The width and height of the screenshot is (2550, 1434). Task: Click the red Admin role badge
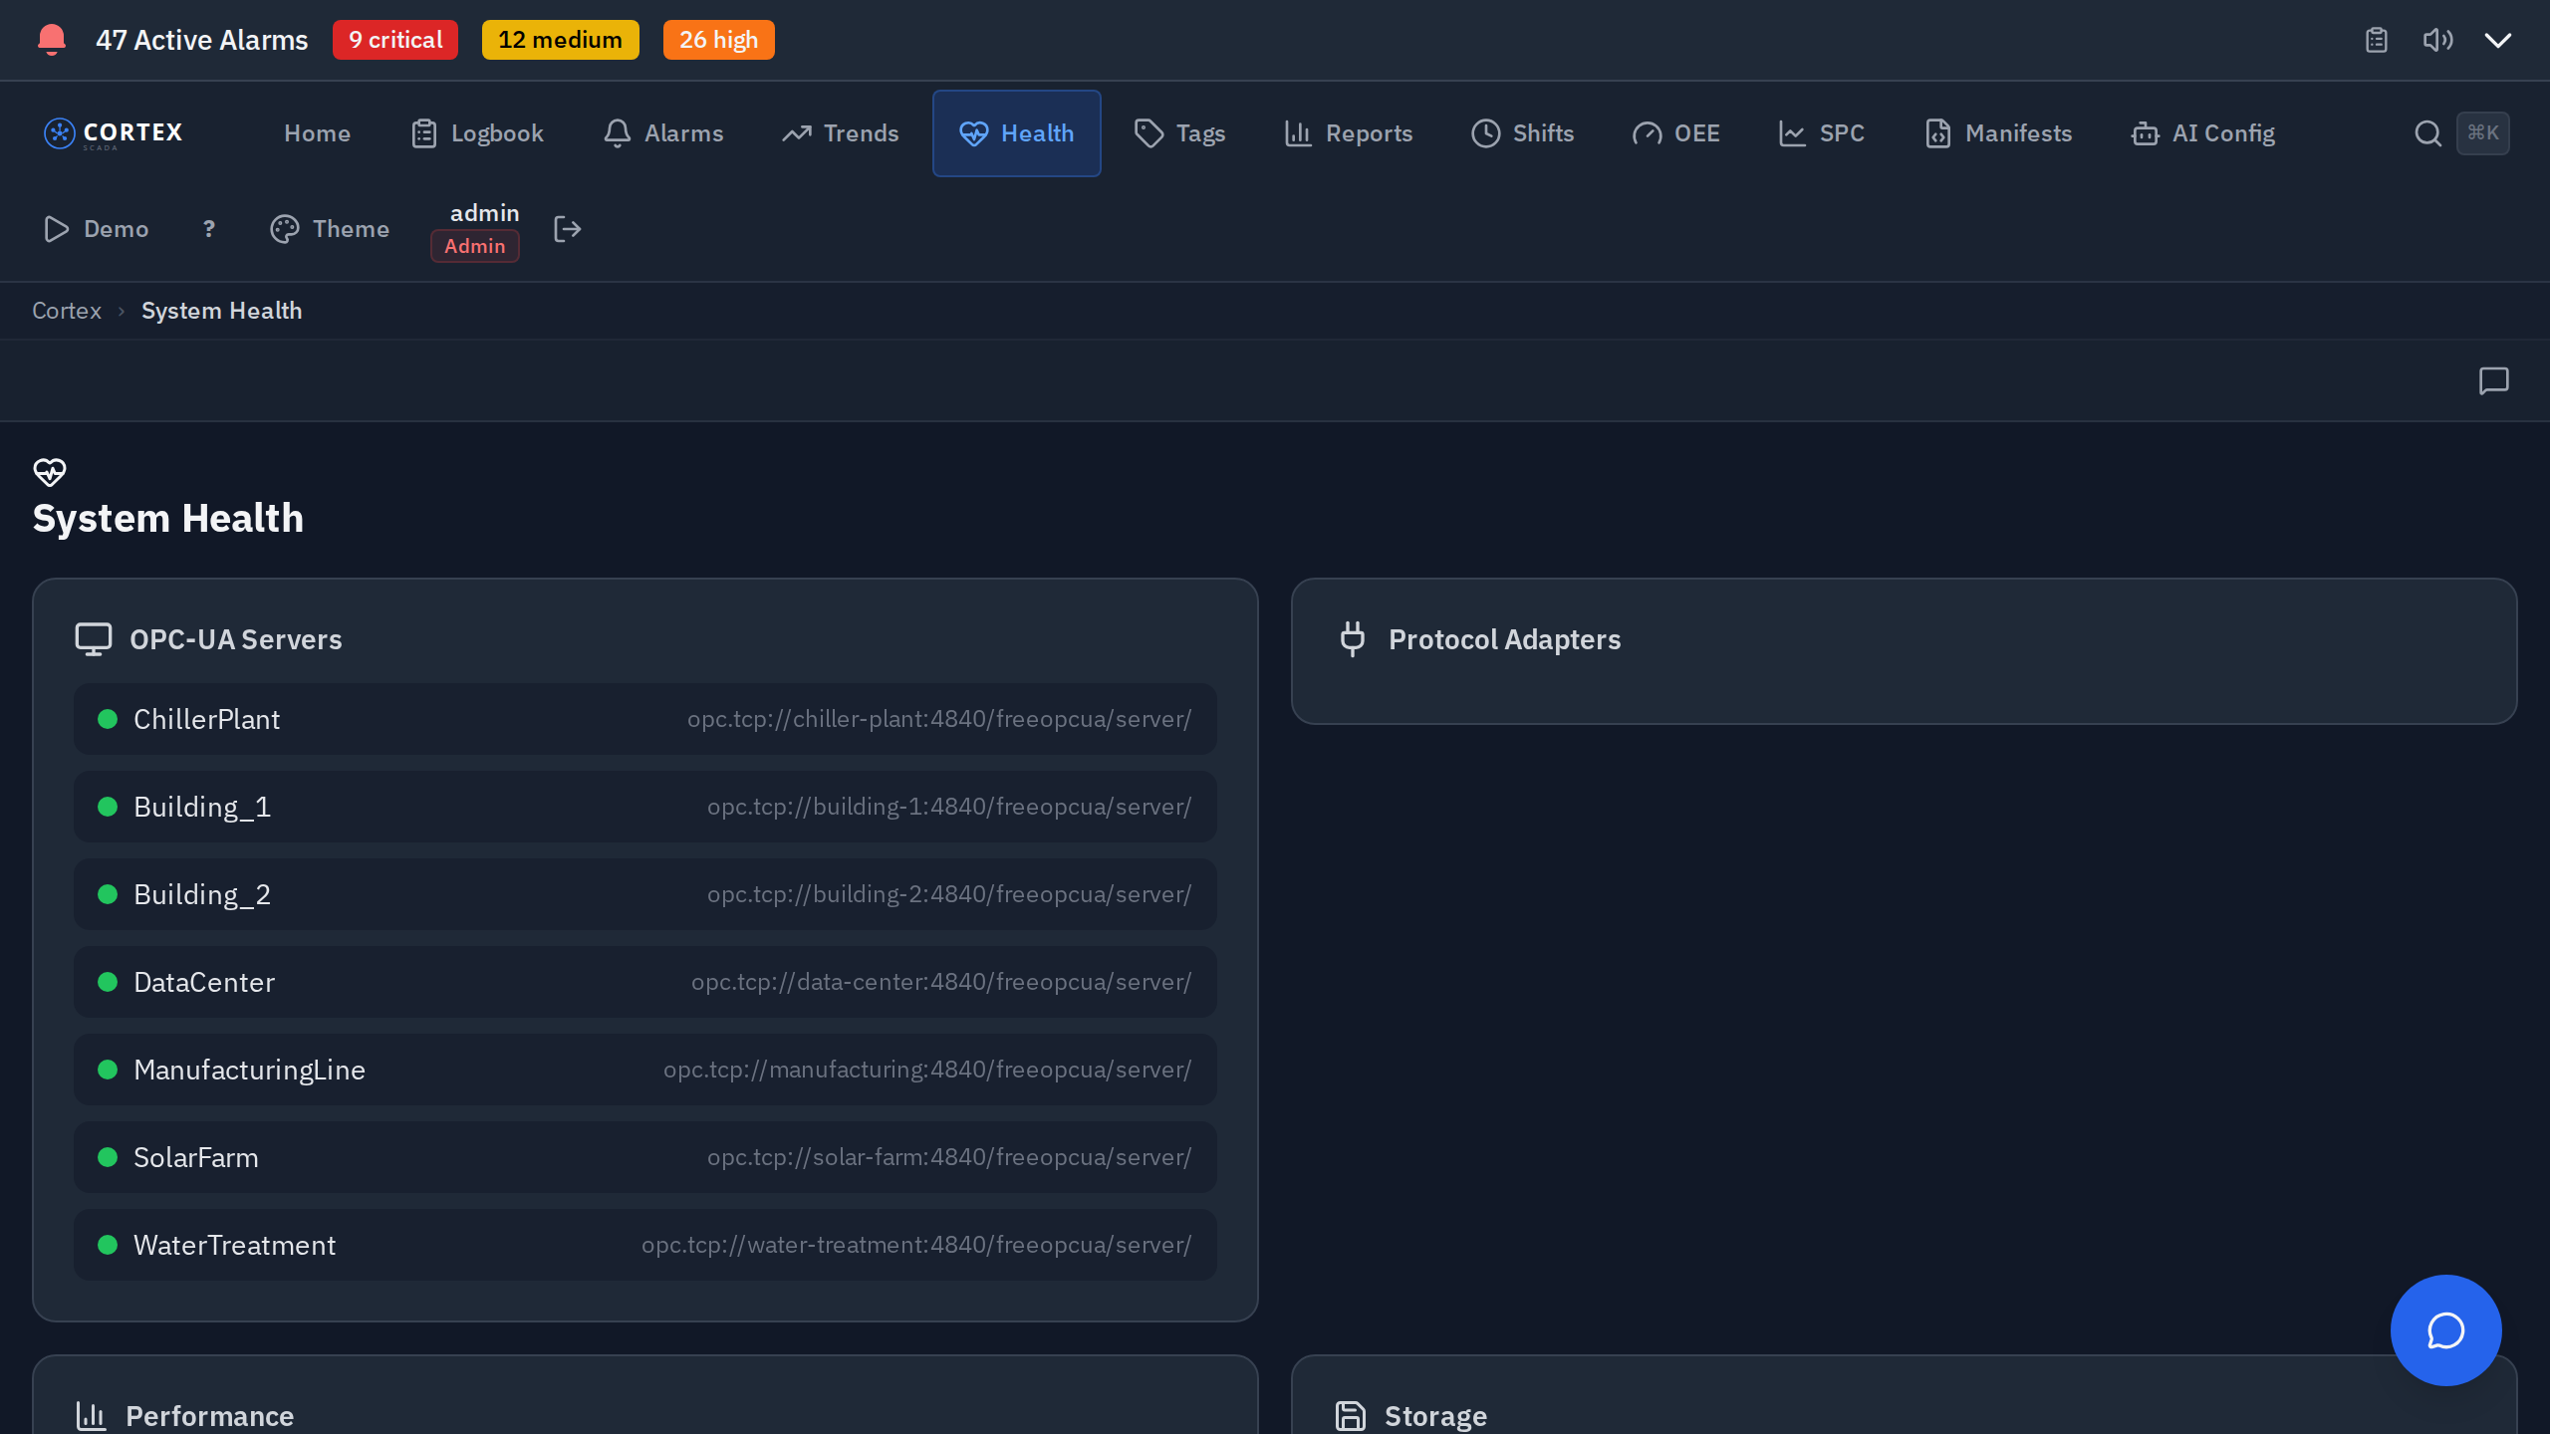point(474,245)
